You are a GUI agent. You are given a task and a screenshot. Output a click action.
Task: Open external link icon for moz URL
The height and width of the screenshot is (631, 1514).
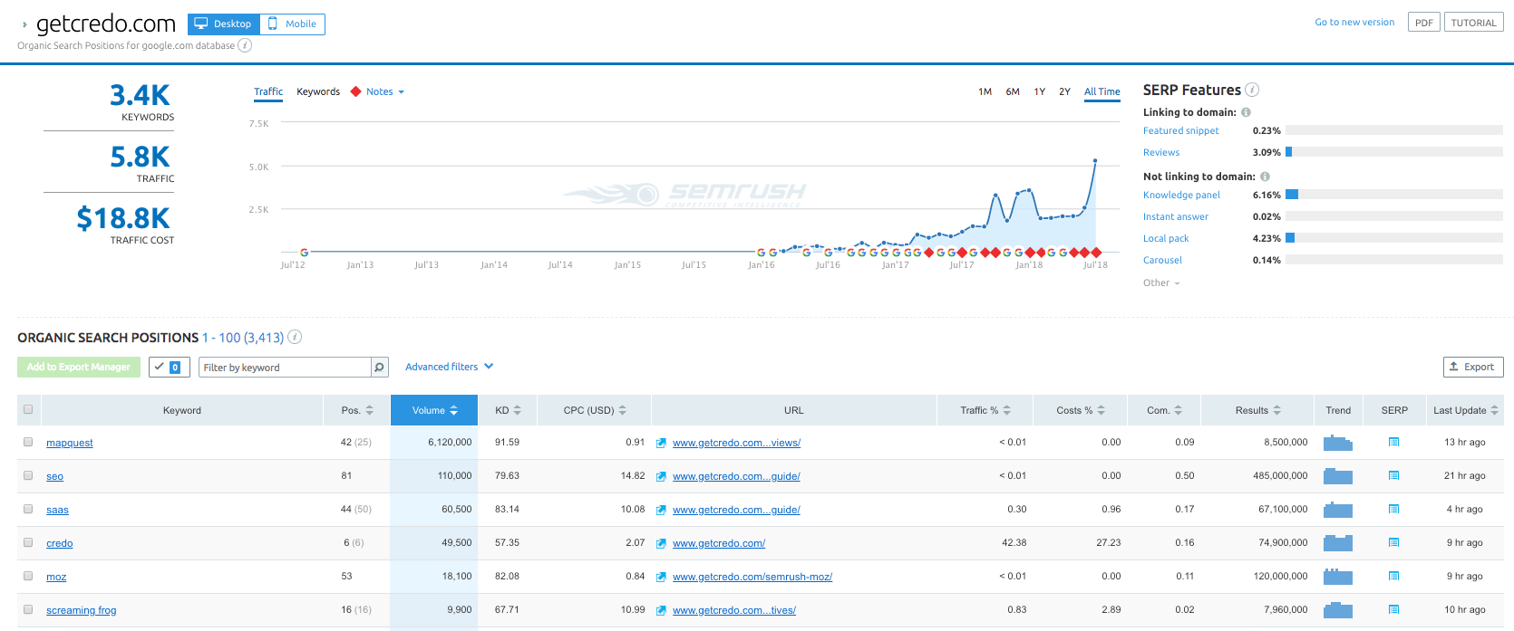point(662,577)
